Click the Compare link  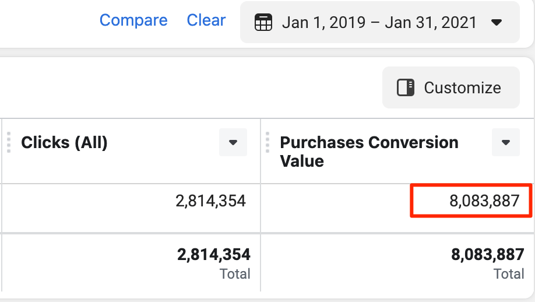tap(133, 20)
